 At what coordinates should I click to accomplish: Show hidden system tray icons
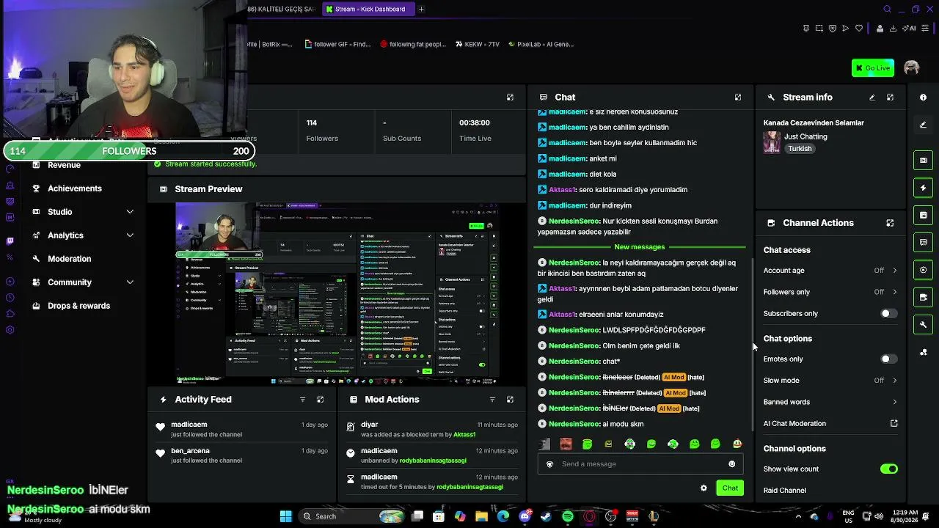tap(798, 516)
